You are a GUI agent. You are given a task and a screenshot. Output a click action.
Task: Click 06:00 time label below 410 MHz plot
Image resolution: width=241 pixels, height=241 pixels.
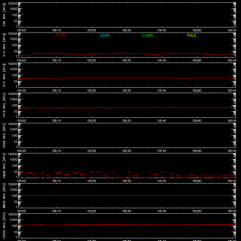(x=232, y=61)
